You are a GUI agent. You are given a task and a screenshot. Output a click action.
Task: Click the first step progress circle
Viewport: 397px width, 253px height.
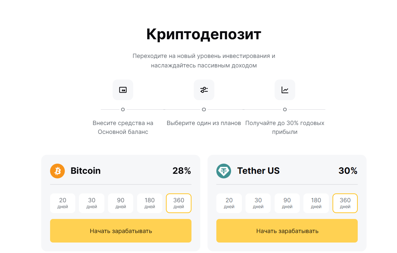tap(123, 110)
